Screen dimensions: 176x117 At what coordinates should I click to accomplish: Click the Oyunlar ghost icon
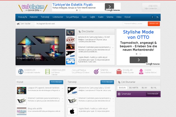point(119,72)
